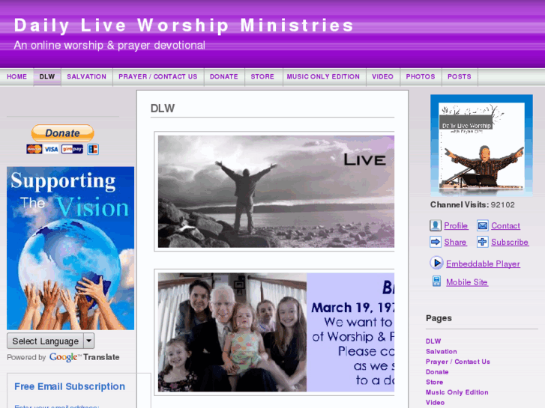Screen dimensions: 545x408
Task: Open Donate in the Pages list
Action: [437, 372]
